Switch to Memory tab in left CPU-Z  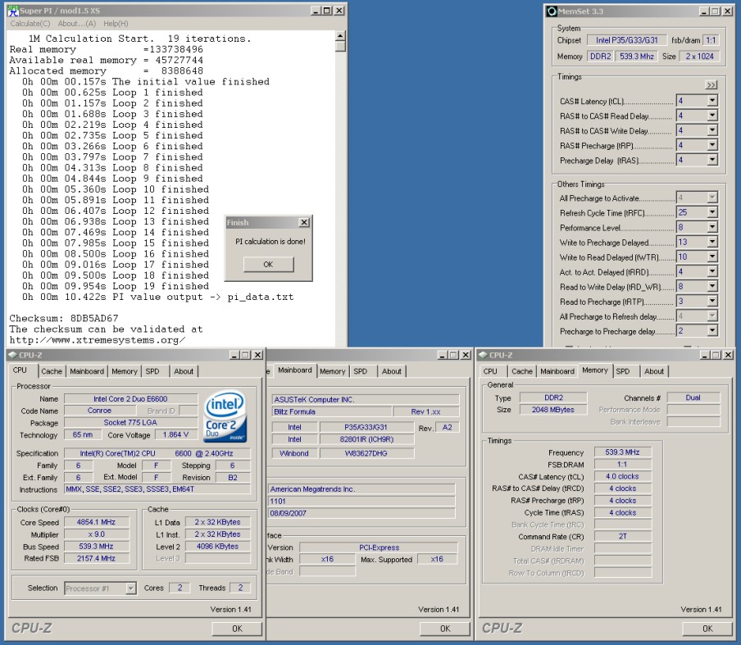click(125, 371)
